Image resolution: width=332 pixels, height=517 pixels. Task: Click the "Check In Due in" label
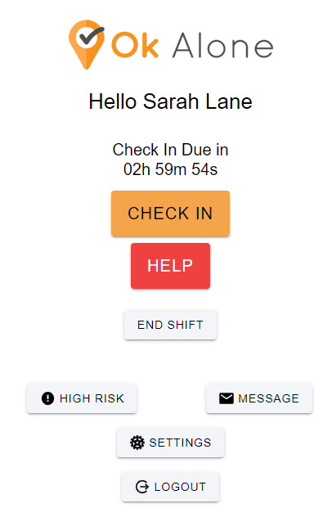tap(170, 150)
